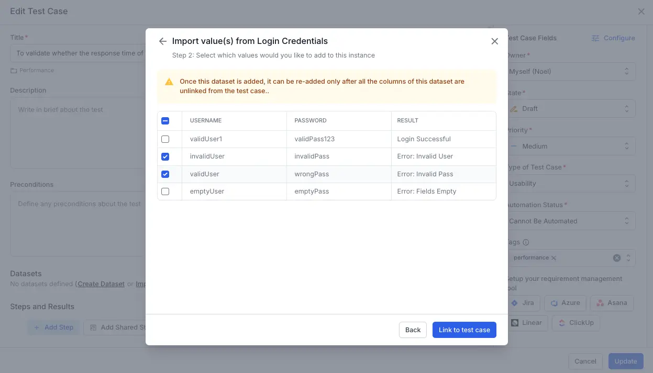Clear all tags with the circled X icon
The image size is (653, 373).
[617, 258]
